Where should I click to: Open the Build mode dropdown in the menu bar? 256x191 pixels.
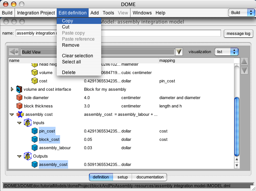(242, 13)
